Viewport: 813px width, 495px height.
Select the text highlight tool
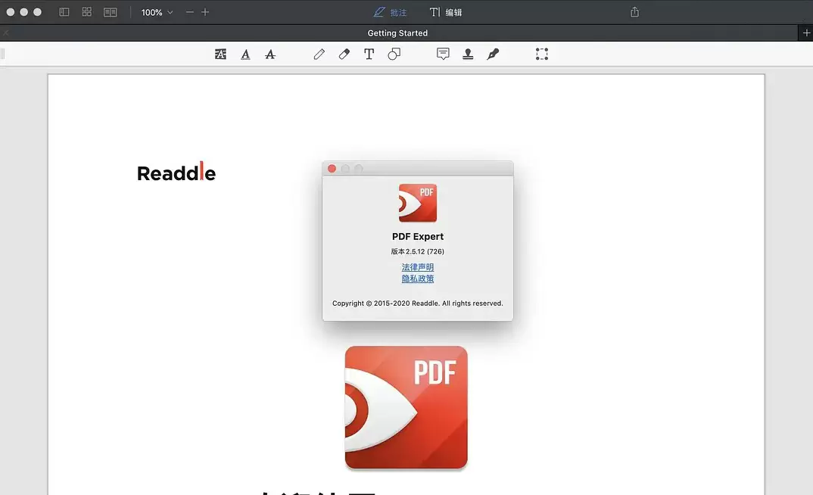coord(220,54)
